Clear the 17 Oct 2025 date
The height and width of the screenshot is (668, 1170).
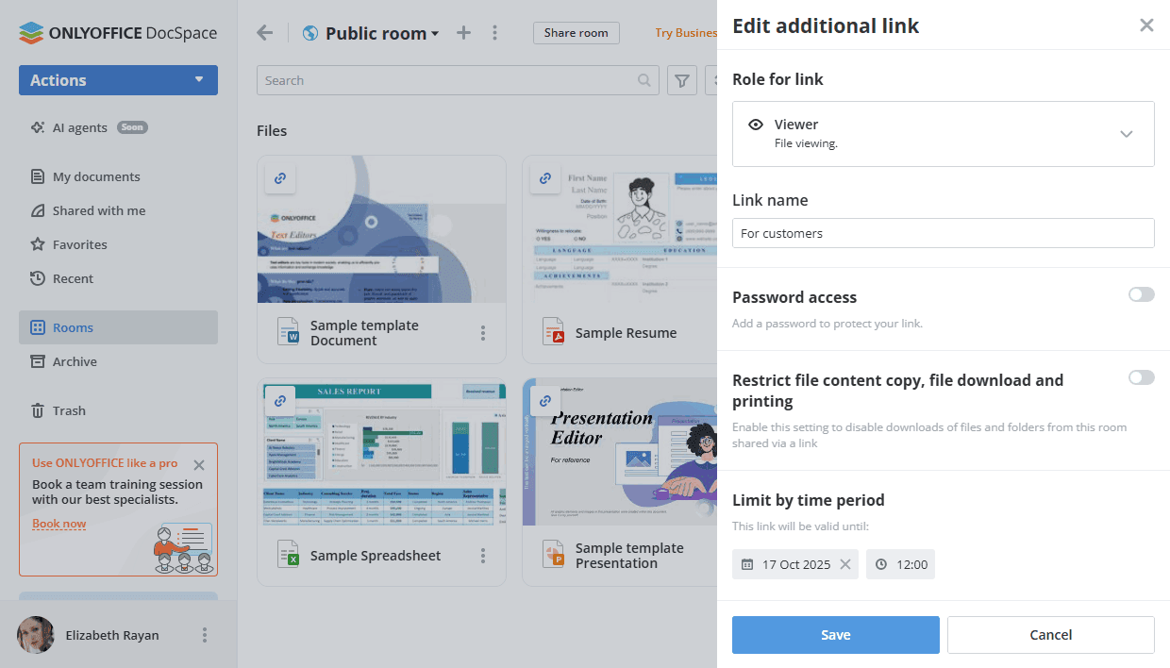845,564
